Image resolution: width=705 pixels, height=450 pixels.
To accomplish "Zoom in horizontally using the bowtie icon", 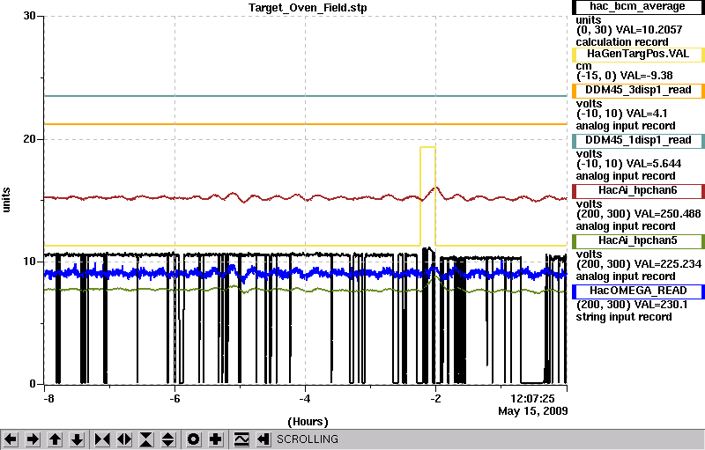I will coord(102,439).
